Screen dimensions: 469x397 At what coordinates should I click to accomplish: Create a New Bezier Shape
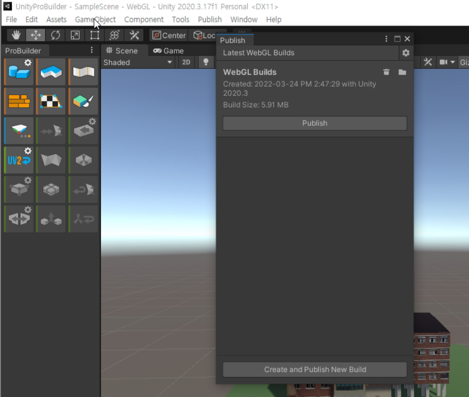83,72
